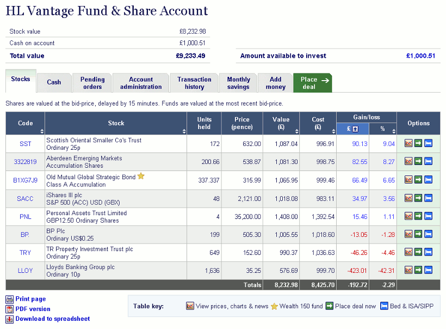The image size is (446, 329).
Task: View chart icon for TR Property Trust
Action: point(408,252)
